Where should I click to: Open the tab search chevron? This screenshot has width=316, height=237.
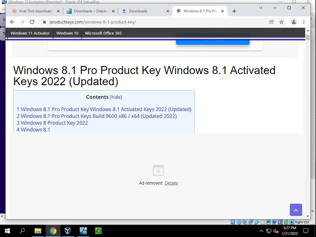[260, 8]
